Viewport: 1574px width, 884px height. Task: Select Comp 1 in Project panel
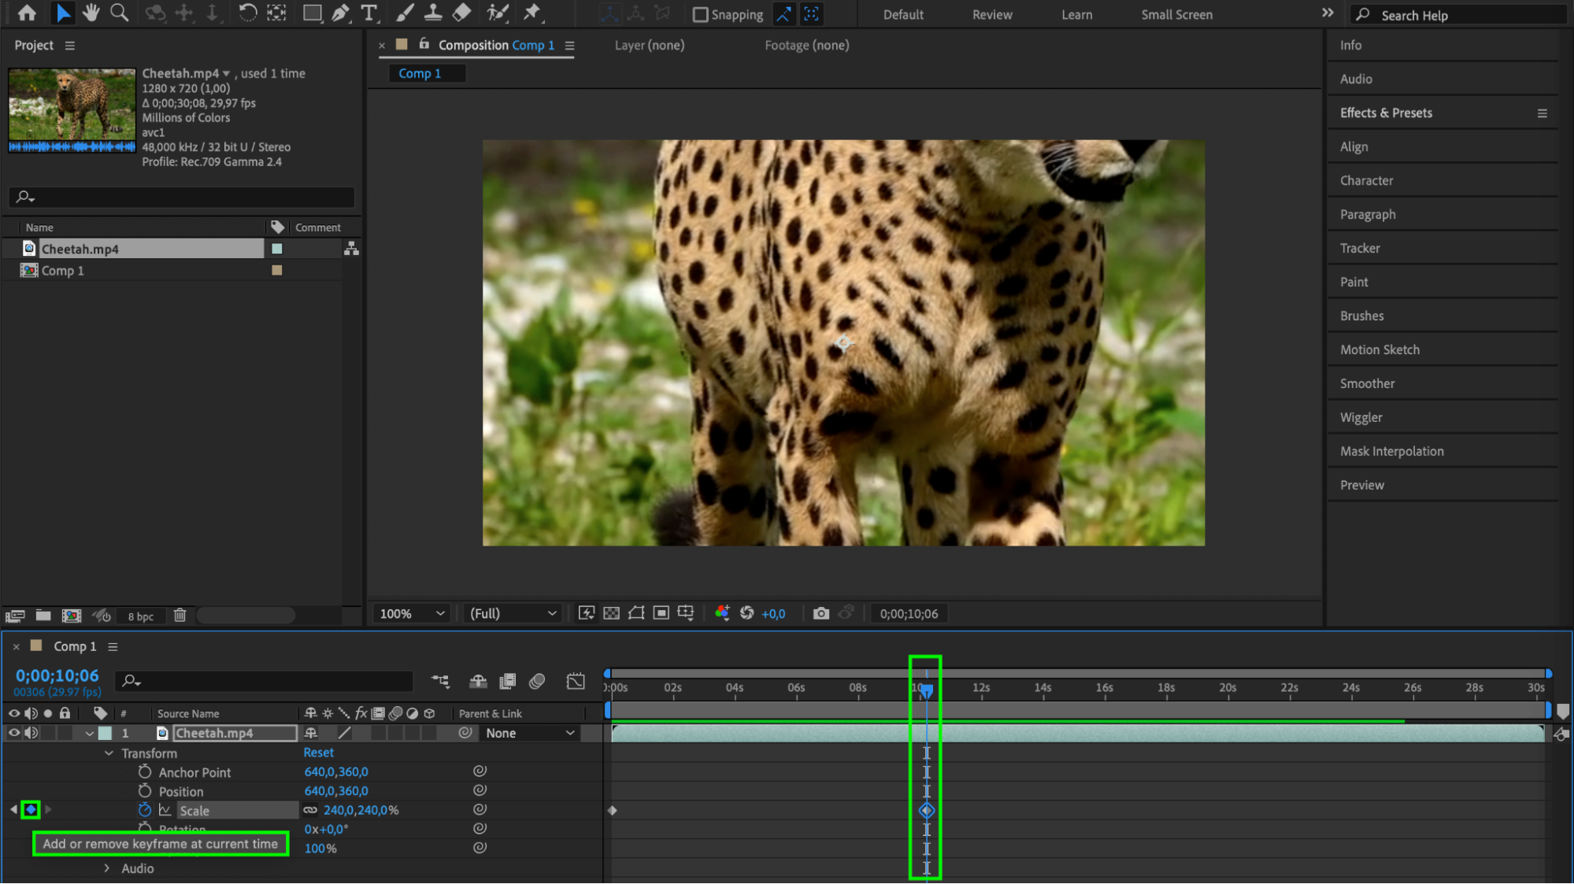[63, 271]
